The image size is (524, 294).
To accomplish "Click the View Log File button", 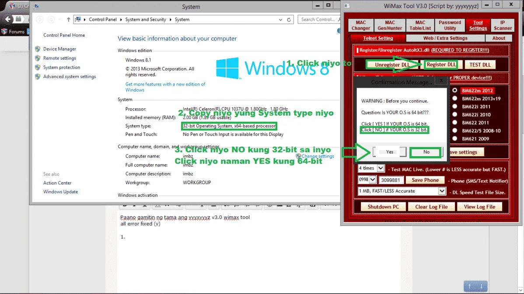I will [479, 207].
